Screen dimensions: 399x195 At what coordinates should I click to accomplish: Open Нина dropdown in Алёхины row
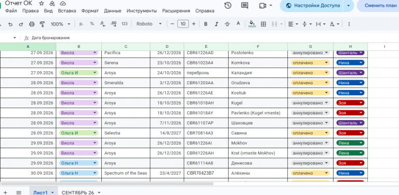[x=350, y=173]
